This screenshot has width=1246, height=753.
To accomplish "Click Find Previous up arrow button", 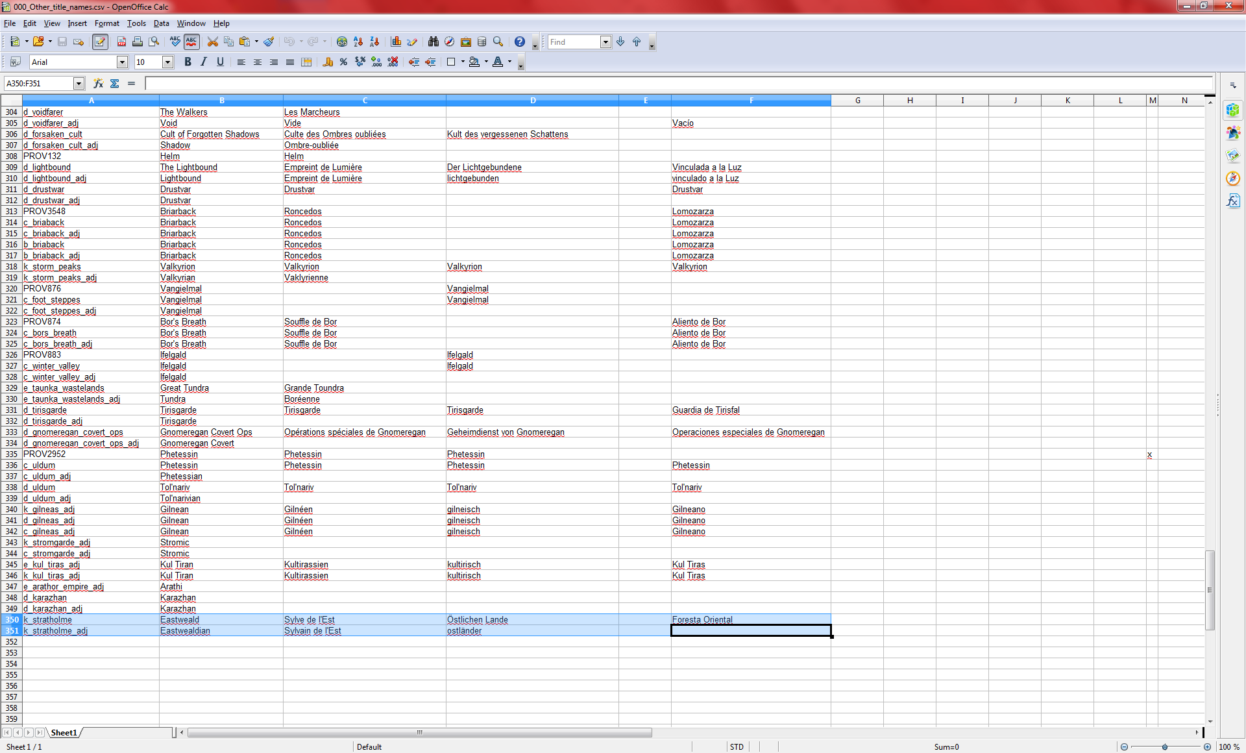I will pyautogui.click(x=637, y=42).
